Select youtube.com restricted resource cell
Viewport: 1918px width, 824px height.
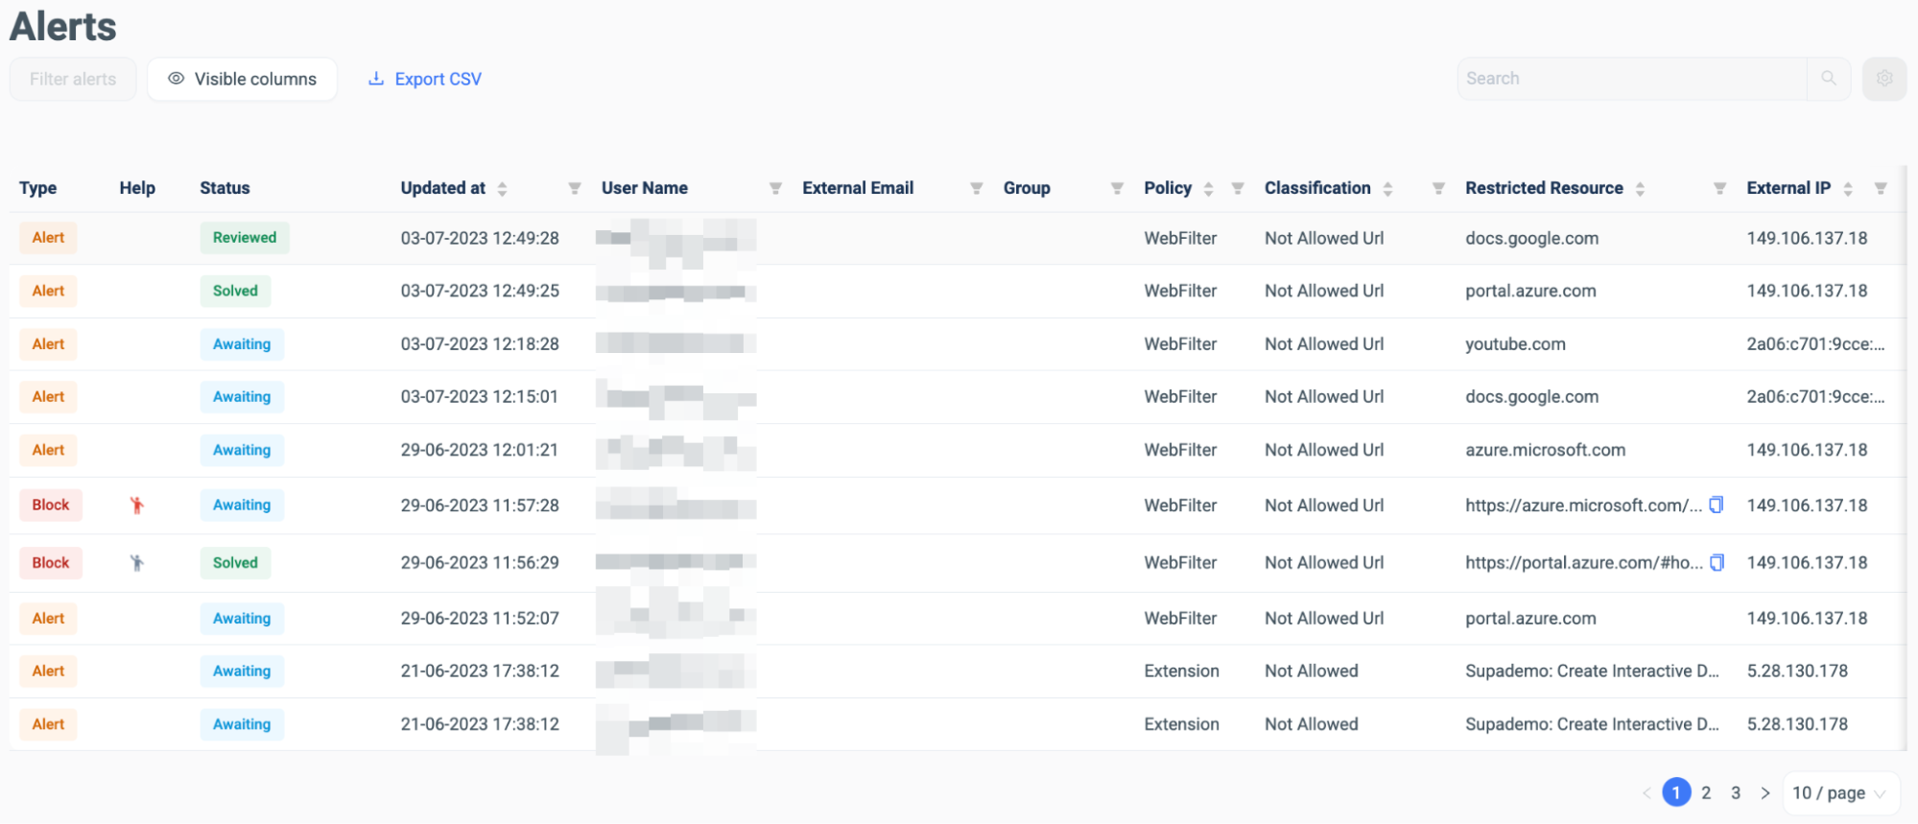[x=1515, y=344]
